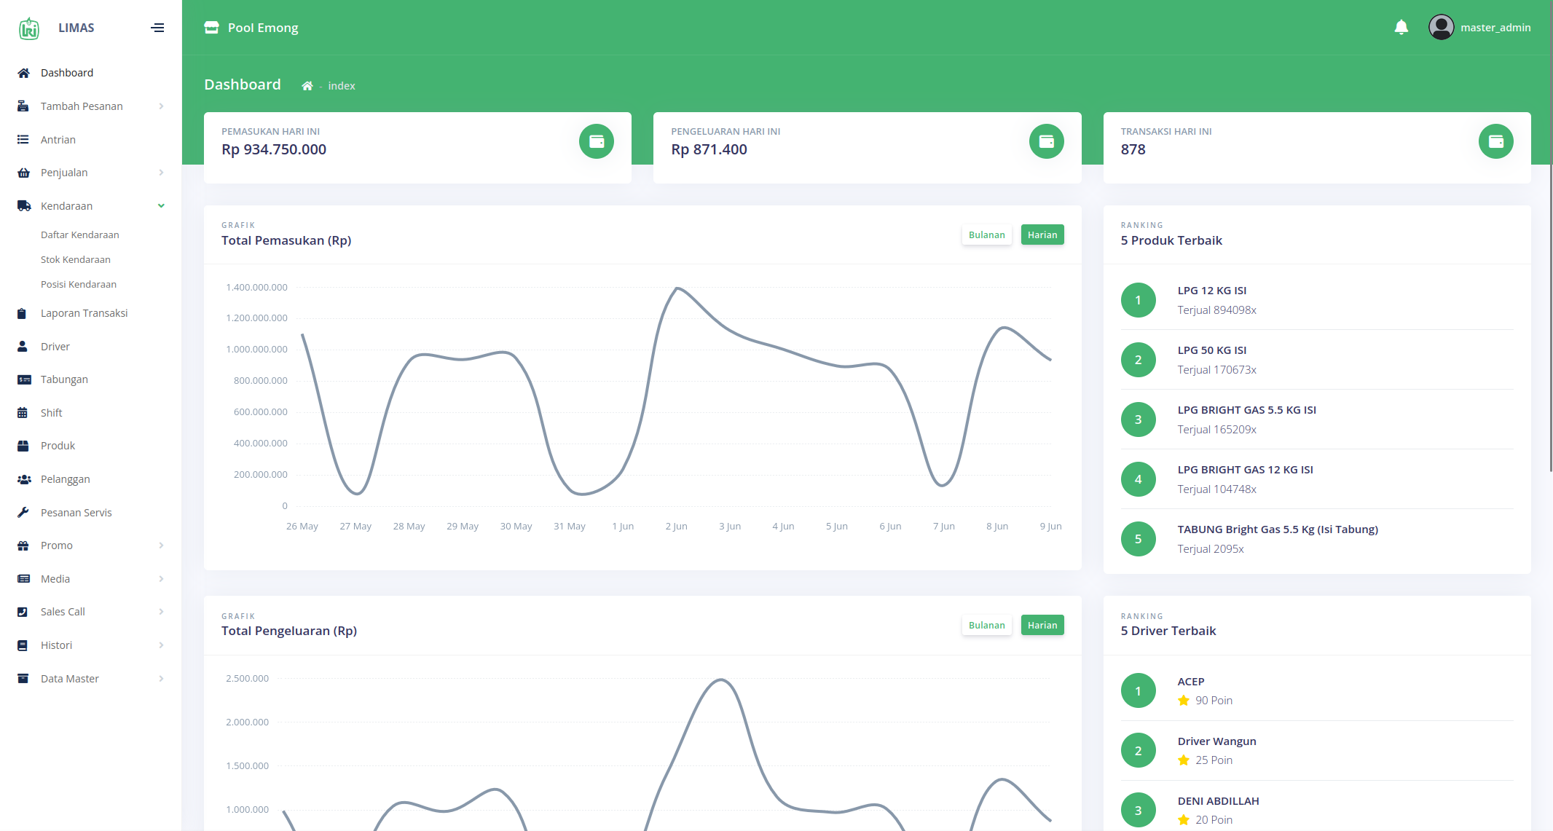Click "LPG 50 KG ISI" product name
The height and width of the screenshot is (831, 1553).
pyautogui.click(x=1212, y=350)
